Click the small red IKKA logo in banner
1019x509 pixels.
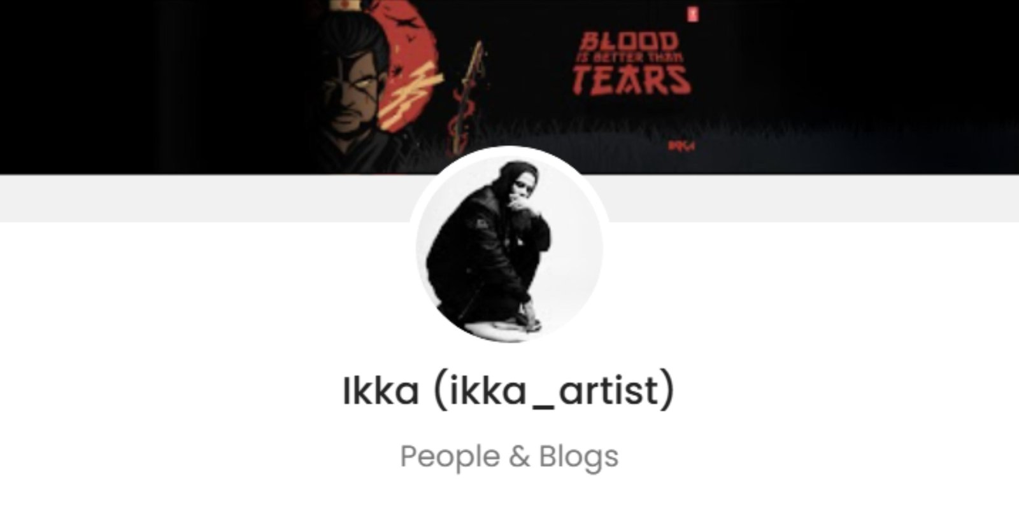pyautogui.click(x=680, y=146)
